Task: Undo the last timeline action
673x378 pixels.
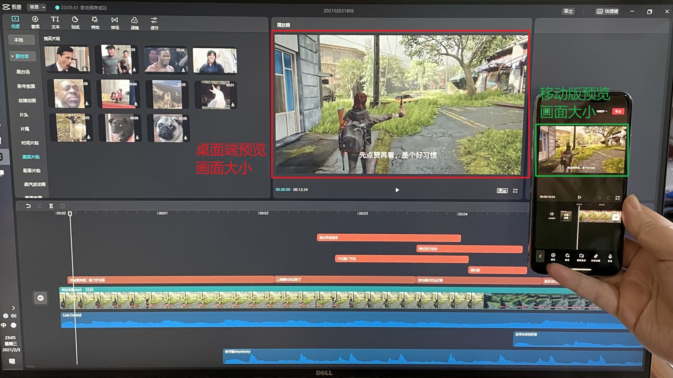Action: click(28, 206)
